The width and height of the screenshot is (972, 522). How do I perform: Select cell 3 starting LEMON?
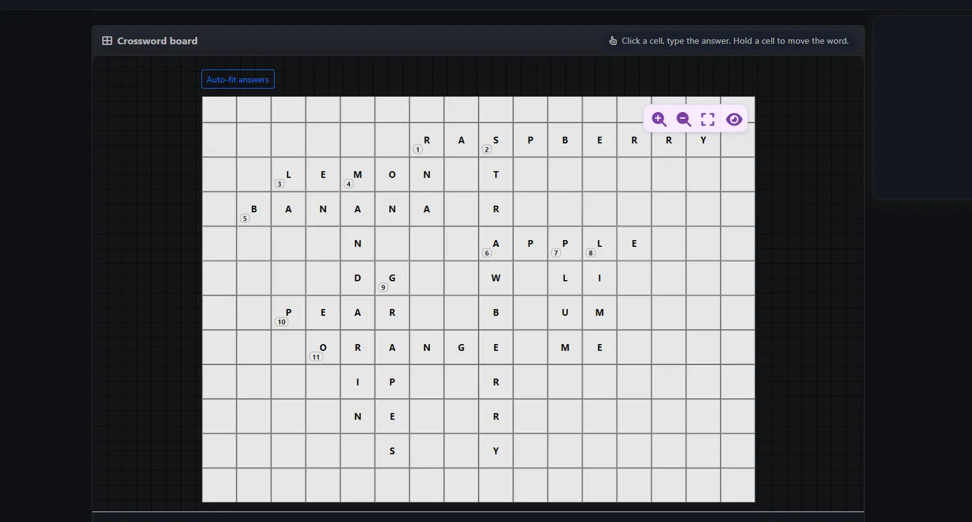point(288,174)
